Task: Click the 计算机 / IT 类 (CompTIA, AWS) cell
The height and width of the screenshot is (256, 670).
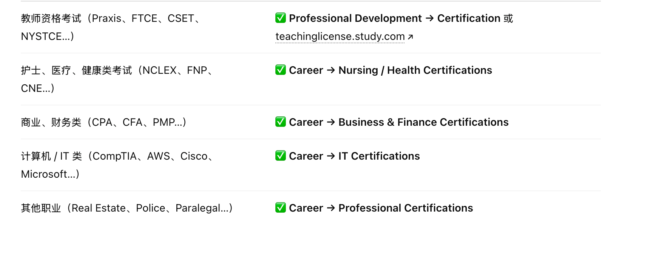Action: [117, 156]
